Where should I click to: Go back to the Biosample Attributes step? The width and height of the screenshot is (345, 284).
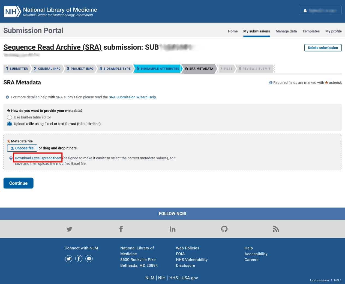pyautogui.click(x=157, y=69)
